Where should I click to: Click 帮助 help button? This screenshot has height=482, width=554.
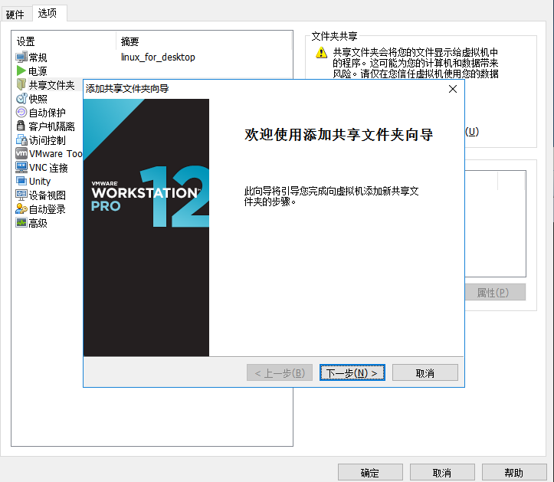514,473
